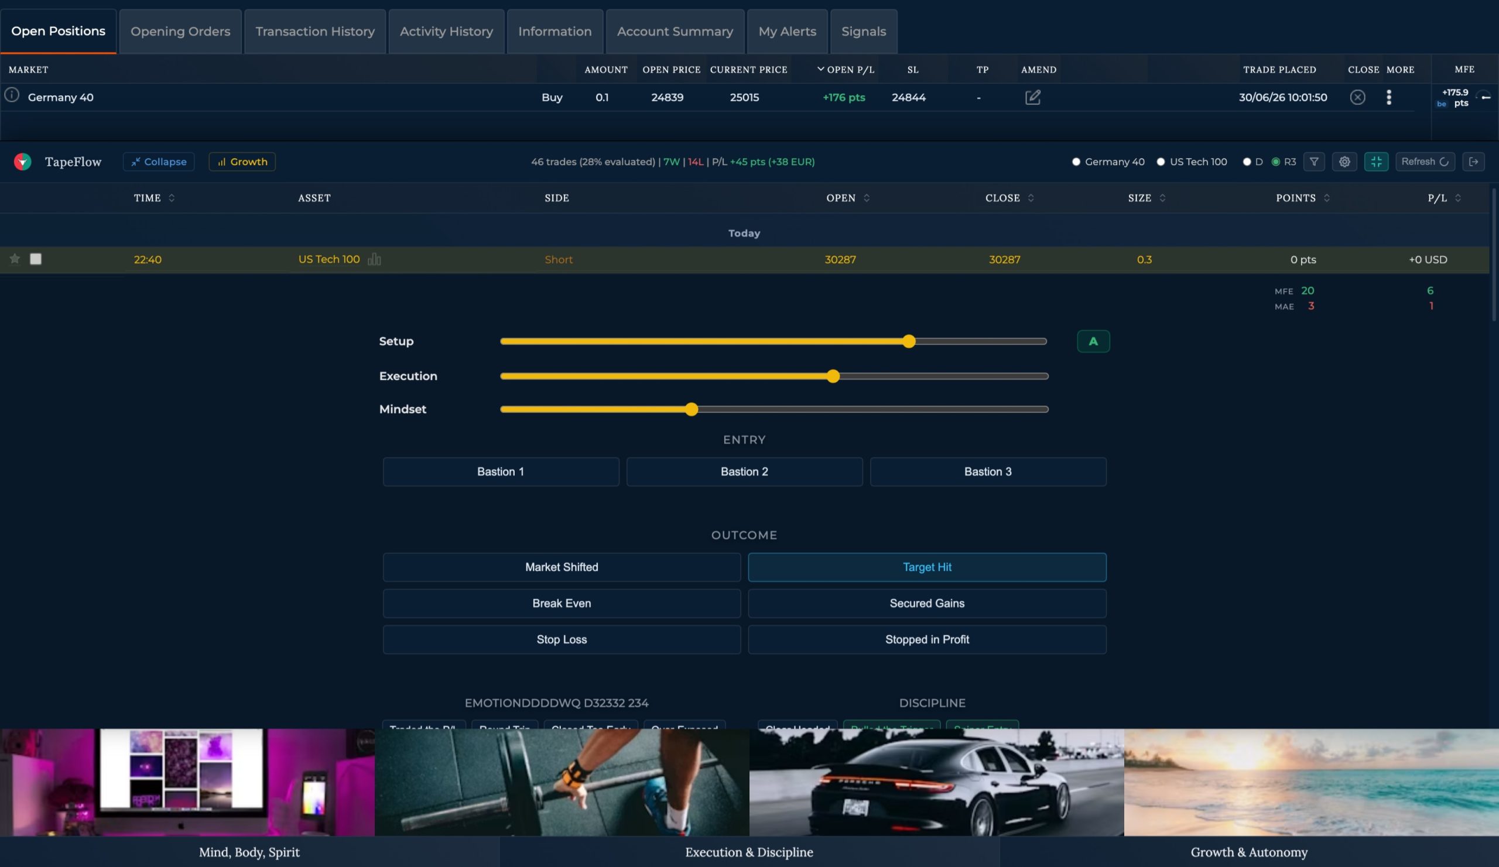The height and width of the screenshot is (867, 1499).
Task: Sort trades by the OPEN column arrows
Action: (x=867, y=198)
